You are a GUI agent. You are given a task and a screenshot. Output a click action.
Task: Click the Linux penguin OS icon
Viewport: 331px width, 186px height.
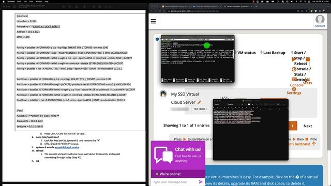(x=163, y=94)
